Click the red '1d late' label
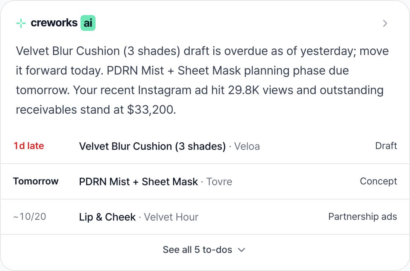Image resolution: width=410 pixels, height=271 pixels. click(x=29, y=146)
